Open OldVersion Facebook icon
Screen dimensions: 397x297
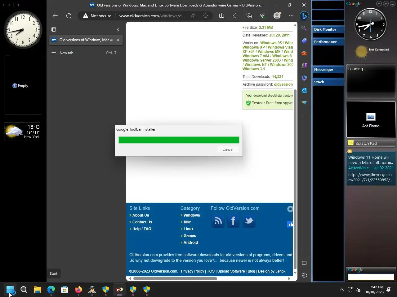coord(233,221)
